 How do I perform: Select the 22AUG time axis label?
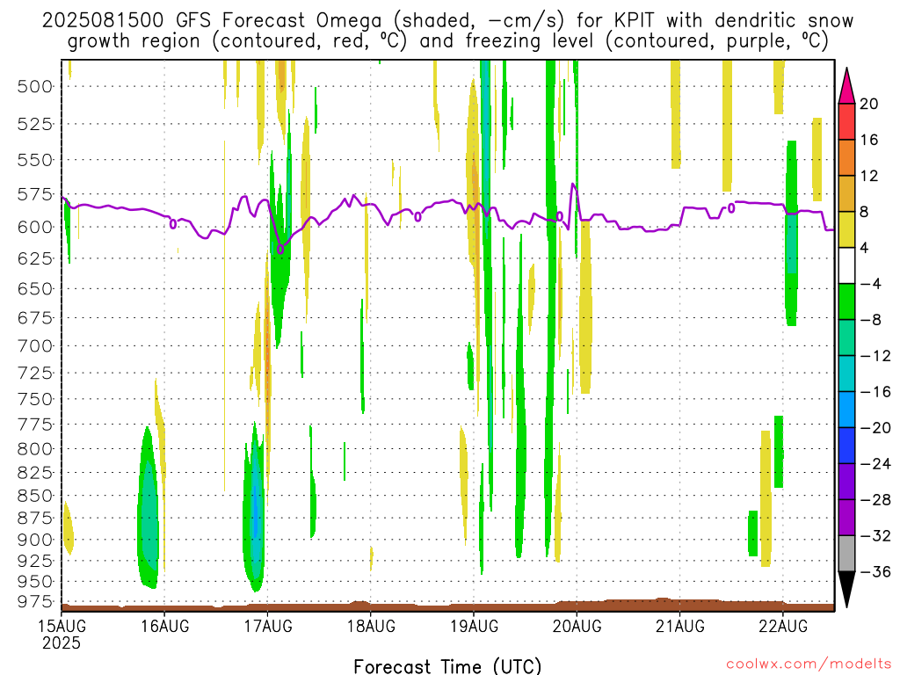tap(783, 626)
